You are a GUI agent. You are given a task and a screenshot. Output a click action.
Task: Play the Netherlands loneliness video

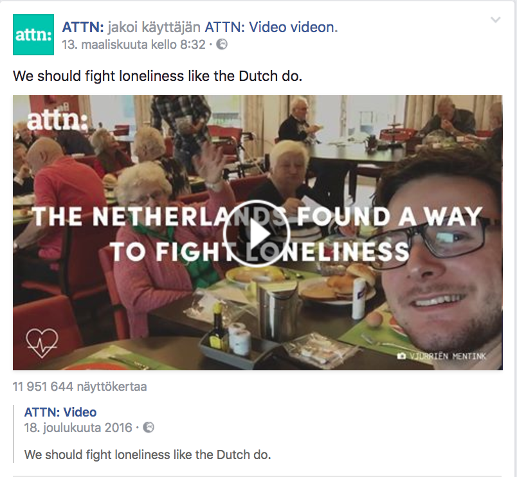click(x=256, y=234)
